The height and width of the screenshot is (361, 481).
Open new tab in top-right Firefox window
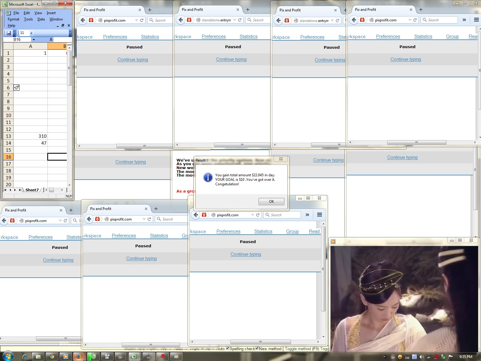[421, 10]
